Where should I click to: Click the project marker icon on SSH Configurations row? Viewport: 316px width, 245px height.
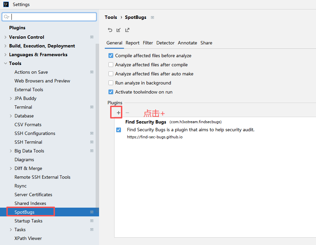[x=92, y=133]
